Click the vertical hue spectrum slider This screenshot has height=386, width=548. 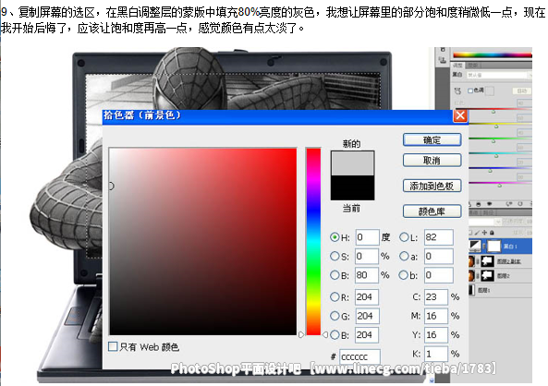313,241
